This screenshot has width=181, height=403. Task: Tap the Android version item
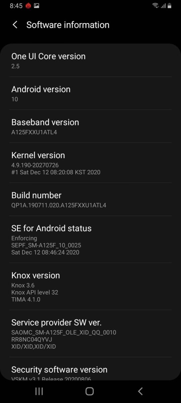coord(90,93)
